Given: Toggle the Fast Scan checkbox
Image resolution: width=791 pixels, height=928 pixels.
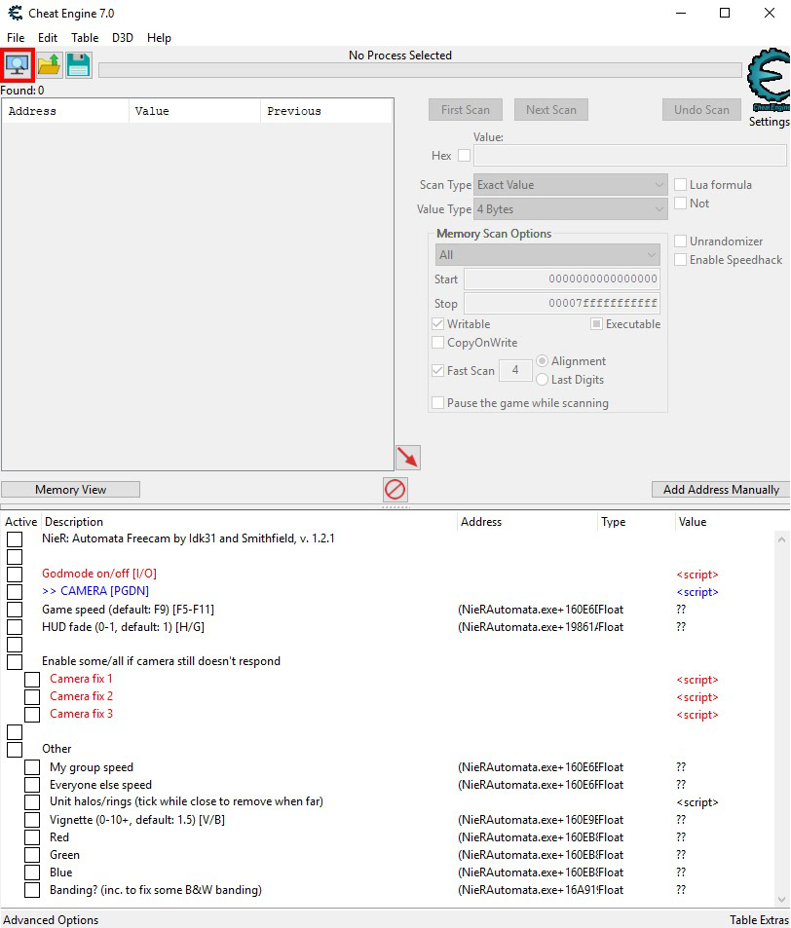Looking at the screenshot, I should [x=437, y=370].
